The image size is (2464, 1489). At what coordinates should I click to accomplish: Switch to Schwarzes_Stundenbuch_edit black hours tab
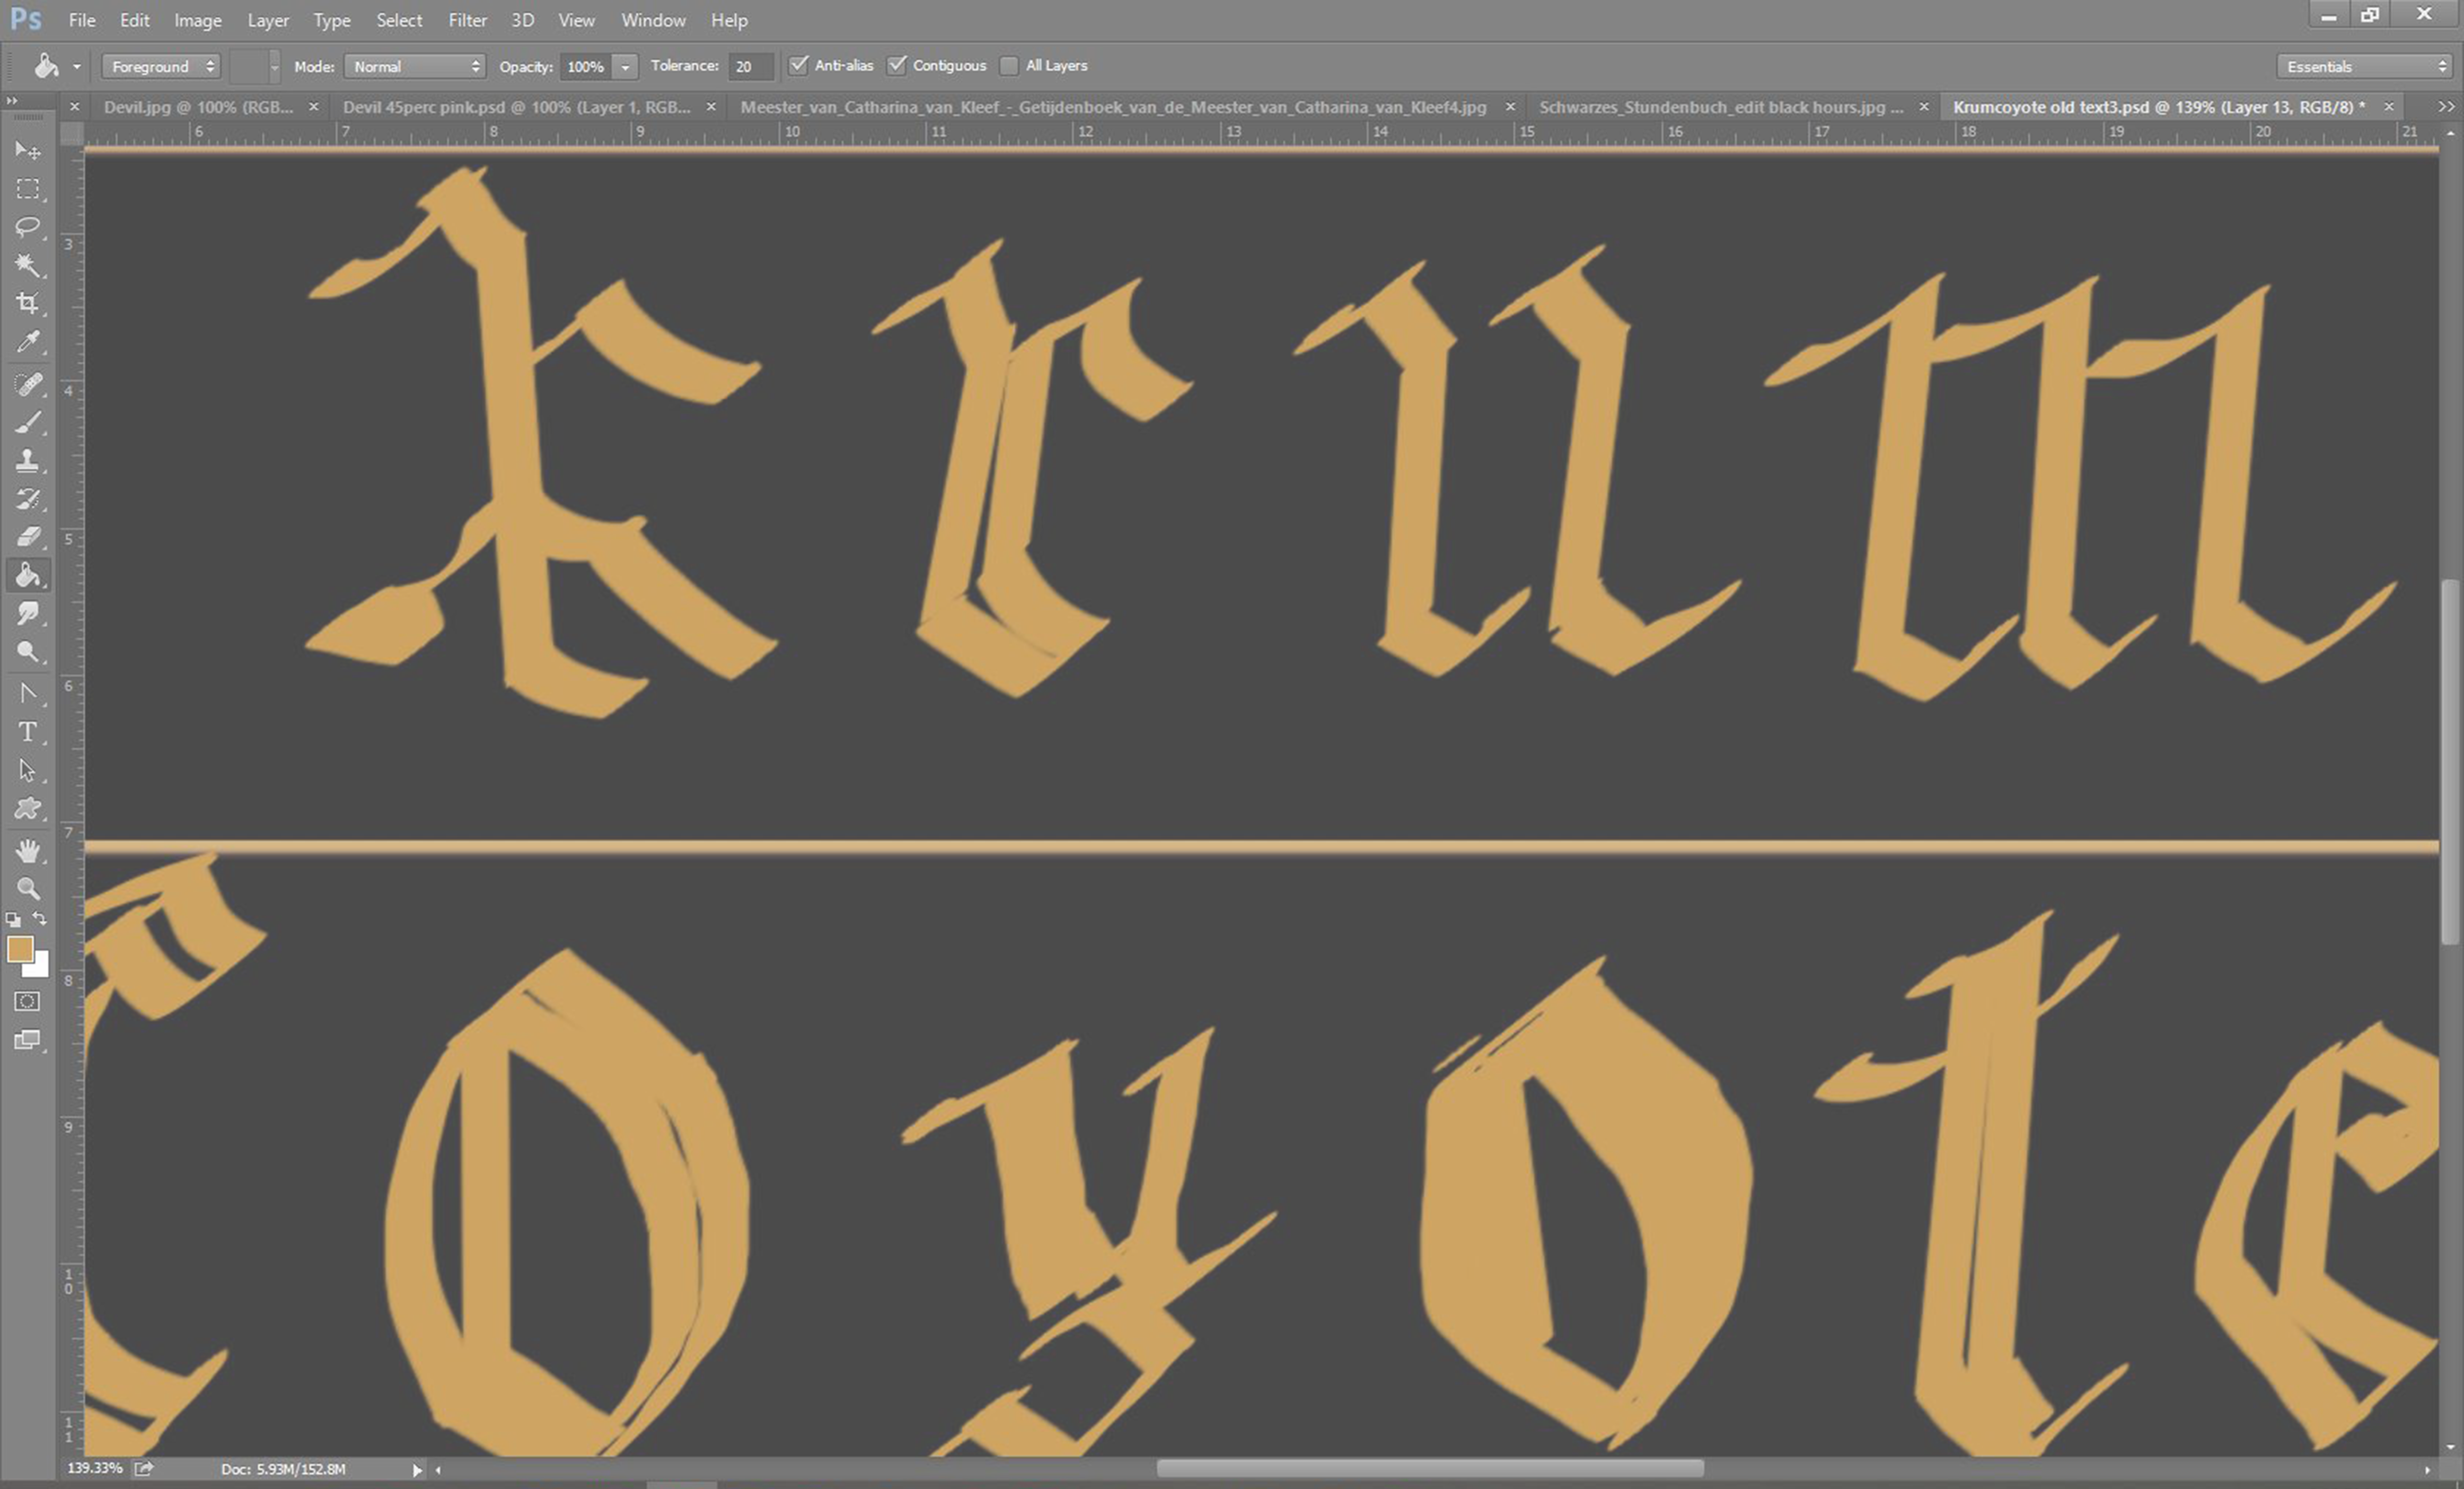click(1720, 107)
